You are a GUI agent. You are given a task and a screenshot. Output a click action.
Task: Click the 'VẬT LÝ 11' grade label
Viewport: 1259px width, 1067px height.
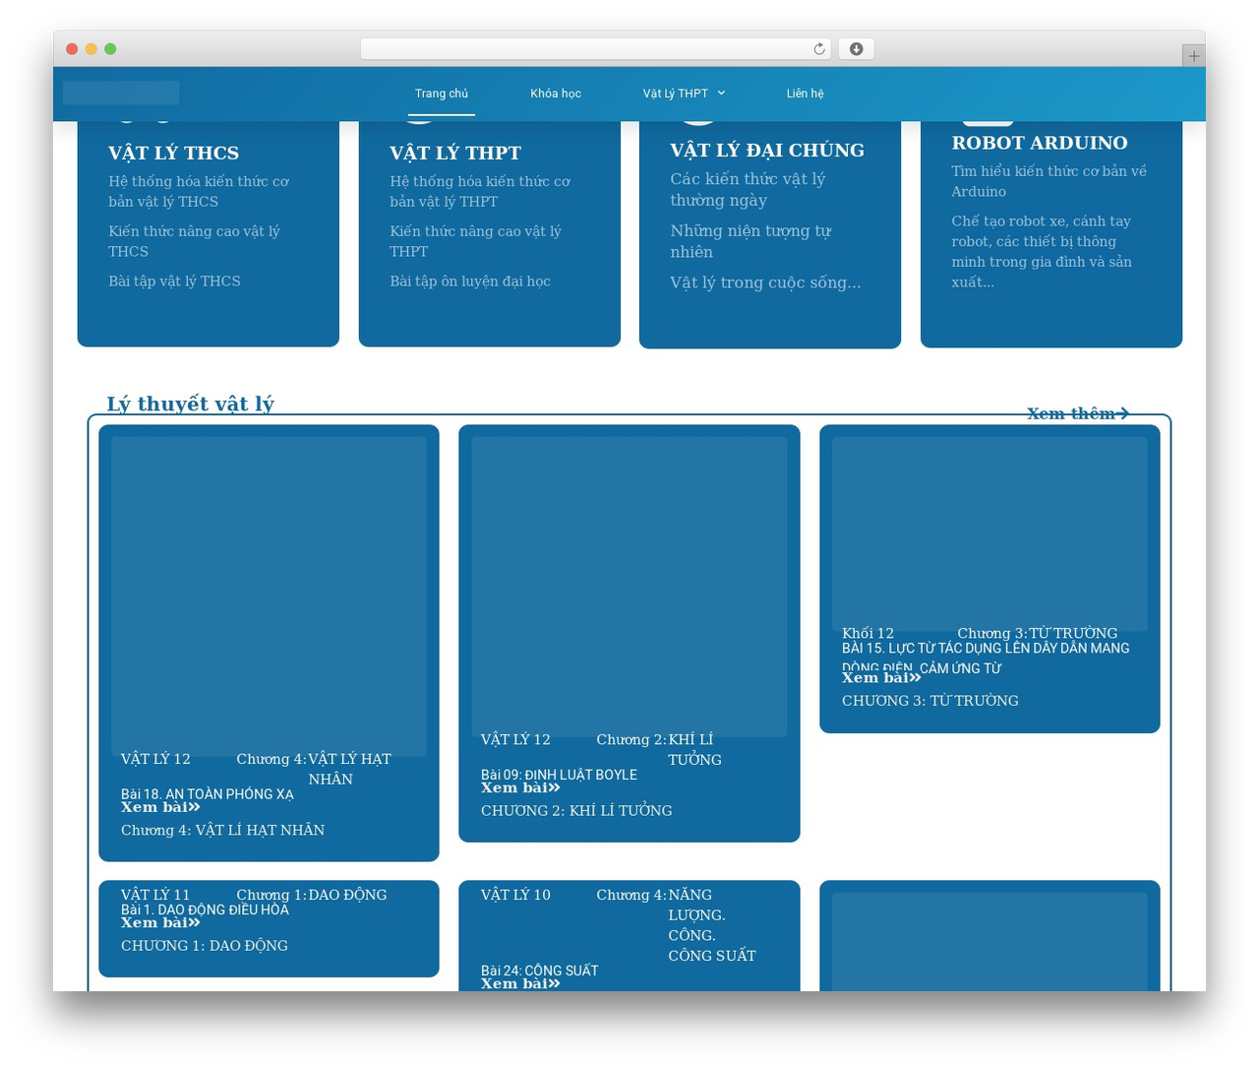point(155,895)
